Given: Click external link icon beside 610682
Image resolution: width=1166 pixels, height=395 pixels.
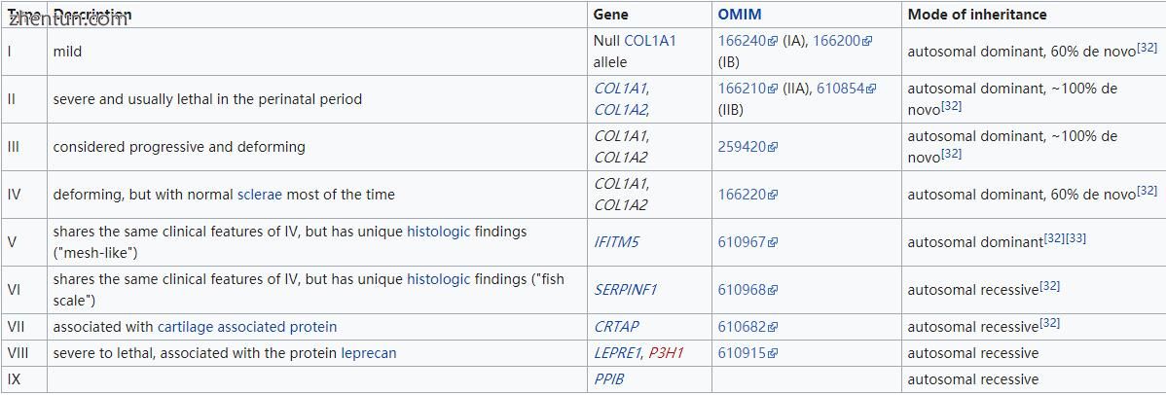Looking at the screenshot, I should [773, 327].
